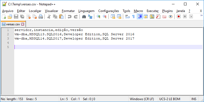
Task: Click line number 1 in the margin
Action: [8, 30]
